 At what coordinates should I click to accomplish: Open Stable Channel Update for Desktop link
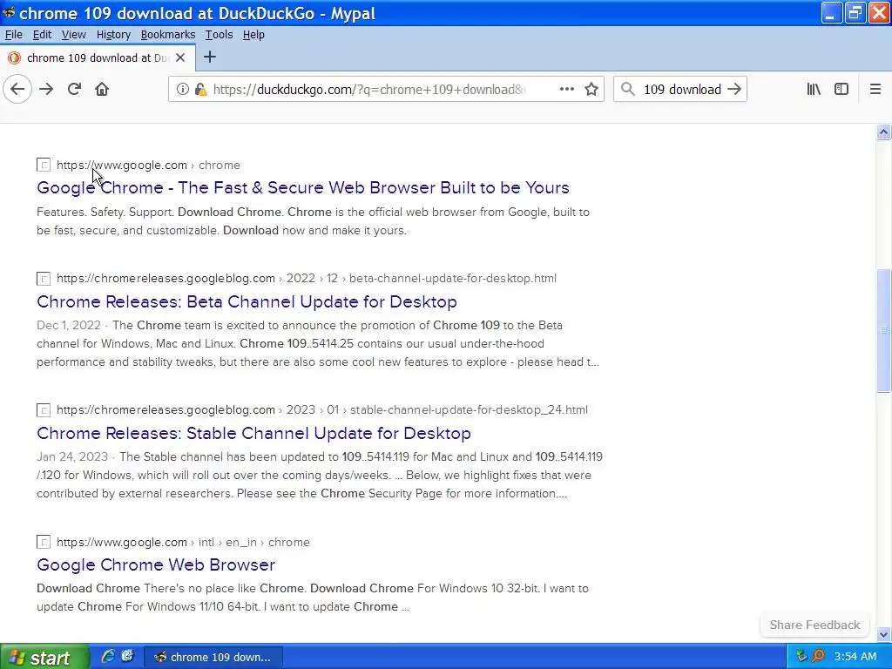pyautogui.click(x=253, y=434)
